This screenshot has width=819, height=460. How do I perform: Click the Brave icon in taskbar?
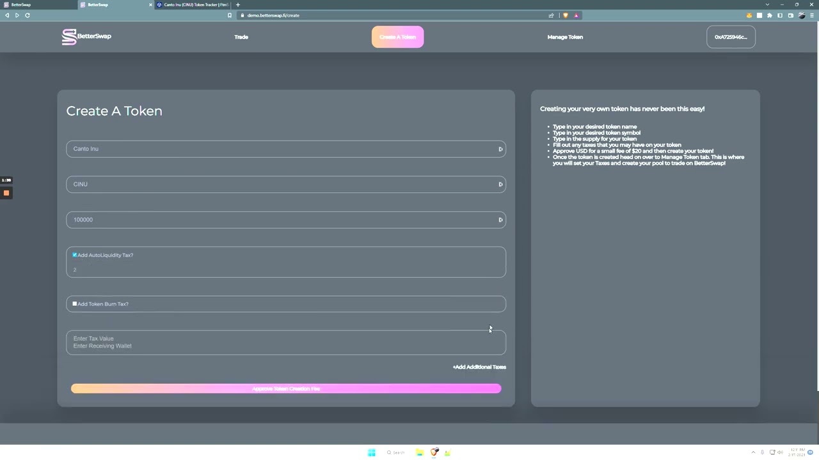tap(434, 452)
